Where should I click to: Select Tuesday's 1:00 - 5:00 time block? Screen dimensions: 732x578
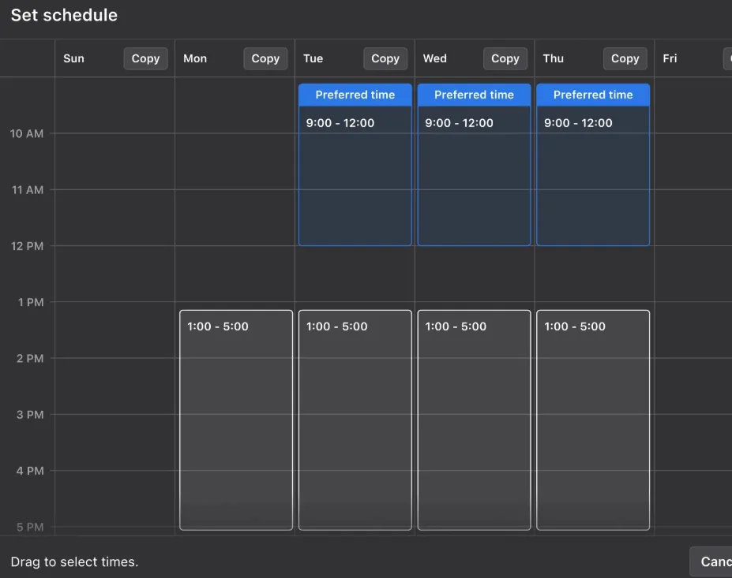coord(355,420)
